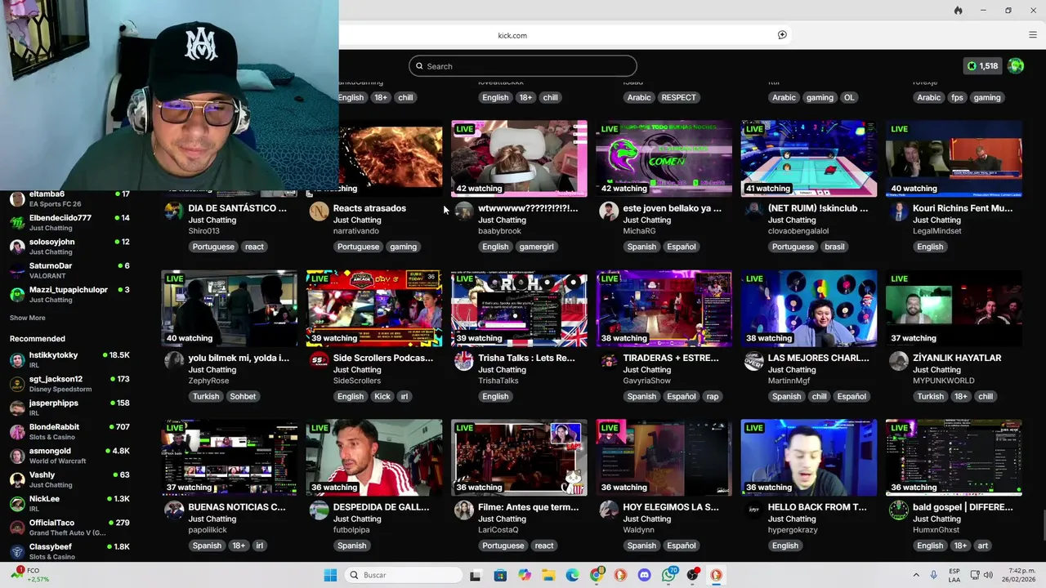
Task: Click the fps tag in top row
Action: (957, 97)
